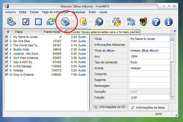
Task: Sort by the # column header
Action: (x=8, y=32)
